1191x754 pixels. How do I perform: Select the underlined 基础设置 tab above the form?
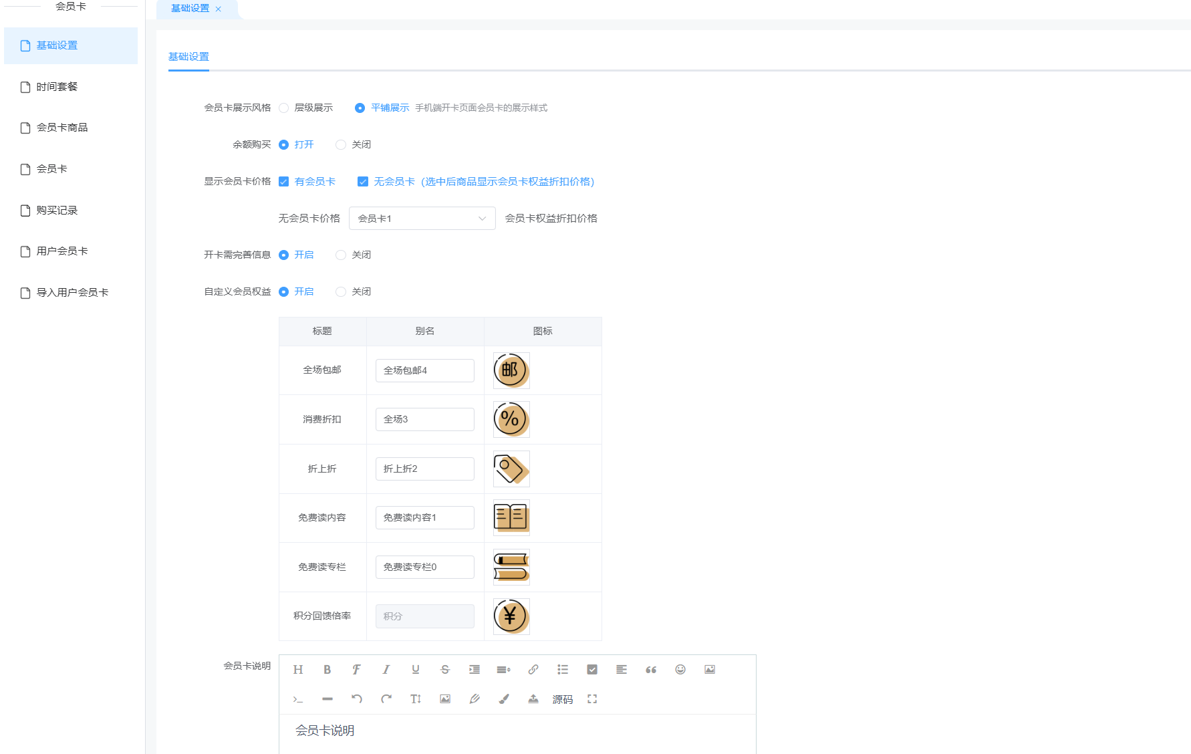[x=188, y=57]
